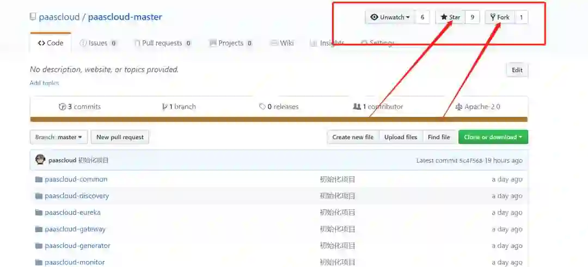Screen dimensions: 588x267
Task: Open commit message in paascloud-gateway row
Action: (x=338, y=229)
